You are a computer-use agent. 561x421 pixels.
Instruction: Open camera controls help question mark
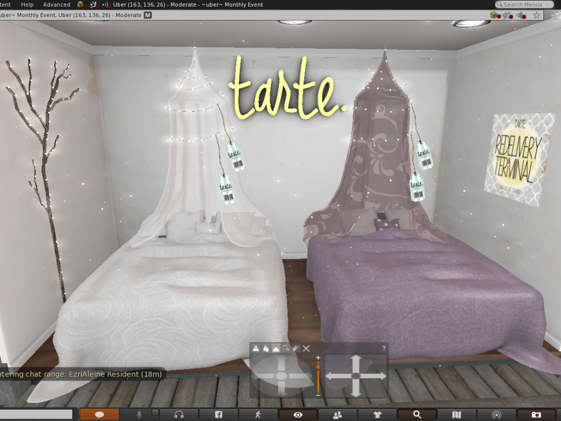click(x=383, y=348)
